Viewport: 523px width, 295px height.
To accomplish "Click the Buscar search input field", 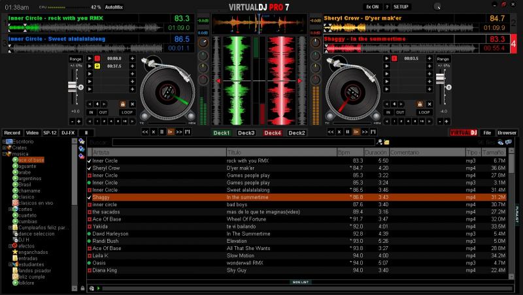I will (243, 142).
